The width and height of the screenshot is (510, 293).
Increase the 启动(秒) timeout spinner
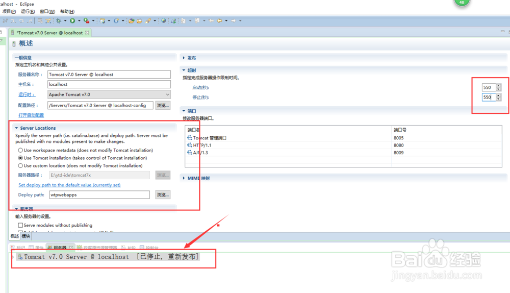[x=498, y=86]
